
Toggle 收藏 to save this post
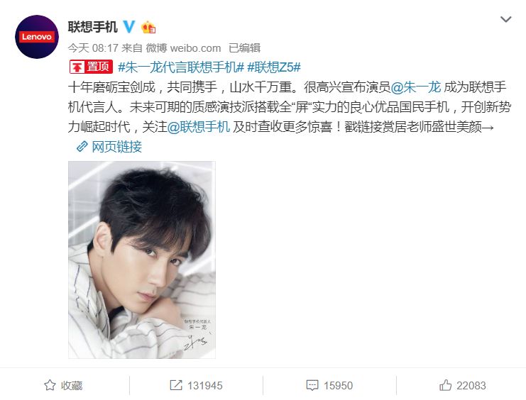coord(63,385)
